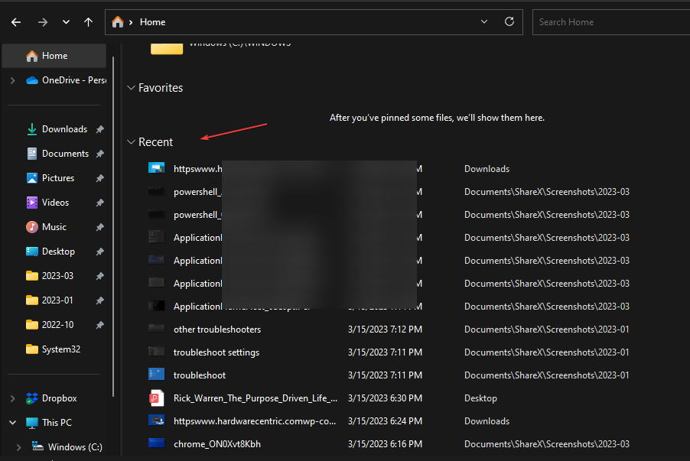This screenshot has width=690, height=461.
Task: Open the Dropbox location in sidebar
Action: pos(57,398)
